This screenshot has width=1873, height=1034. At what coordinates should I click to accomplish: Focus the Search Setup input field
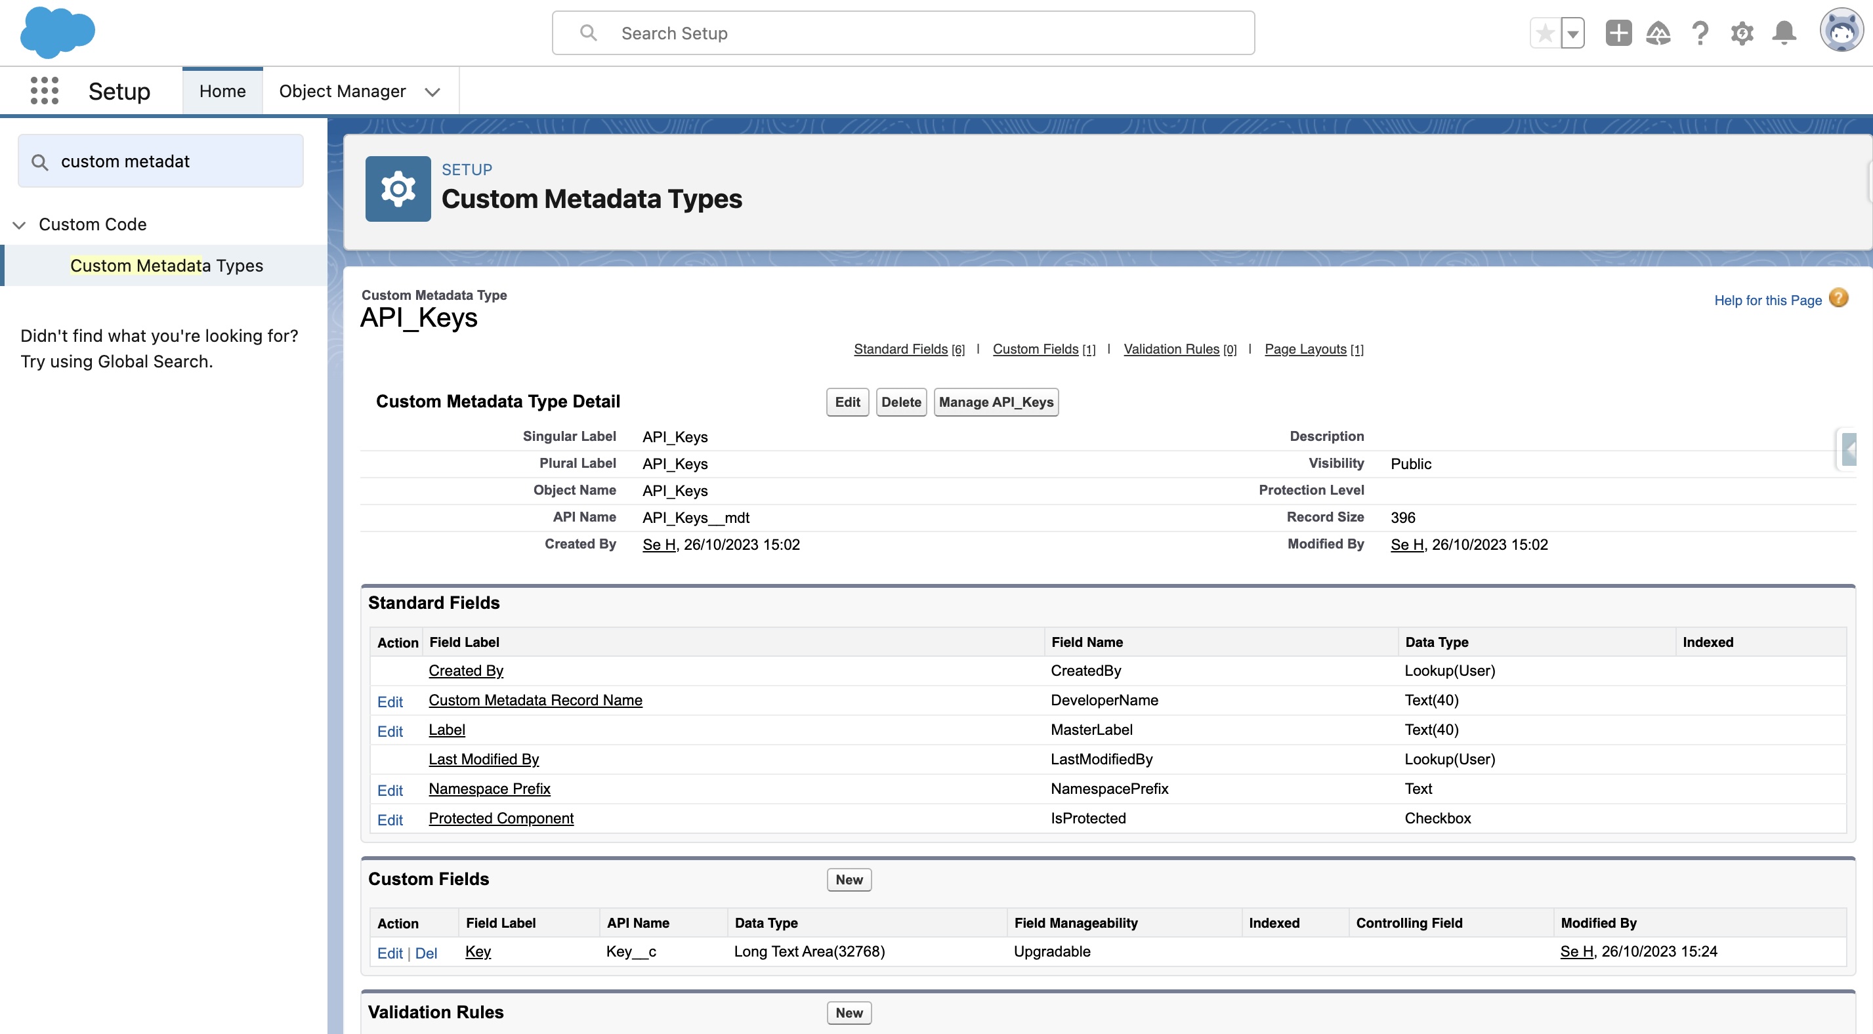click(903, 33)
